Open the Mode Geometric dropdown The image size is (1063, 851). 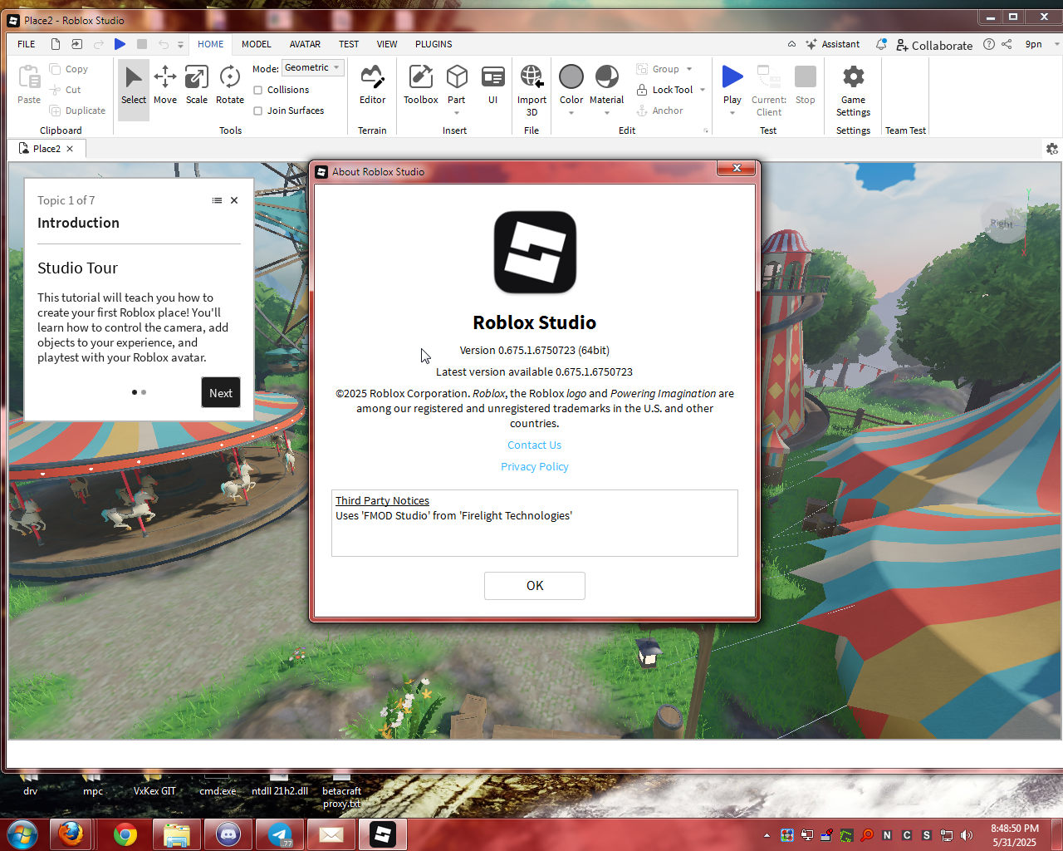pyautogui.click(x=313, y=68)
